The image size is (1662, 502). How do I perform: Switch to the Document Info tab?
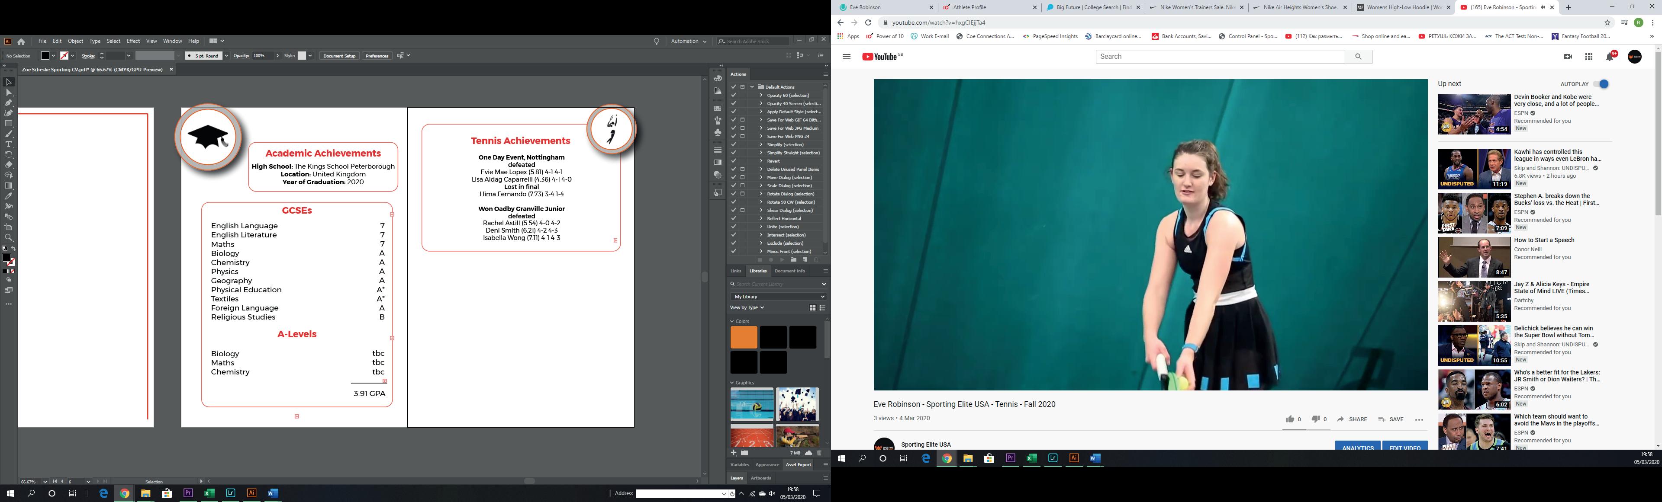pyautogui.click(x=790, y=271)
